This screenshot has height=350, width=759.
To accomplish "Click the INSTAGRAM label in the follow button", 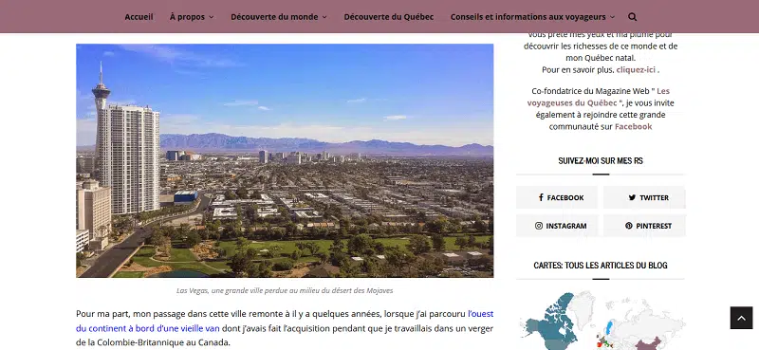I will [565, 226].
